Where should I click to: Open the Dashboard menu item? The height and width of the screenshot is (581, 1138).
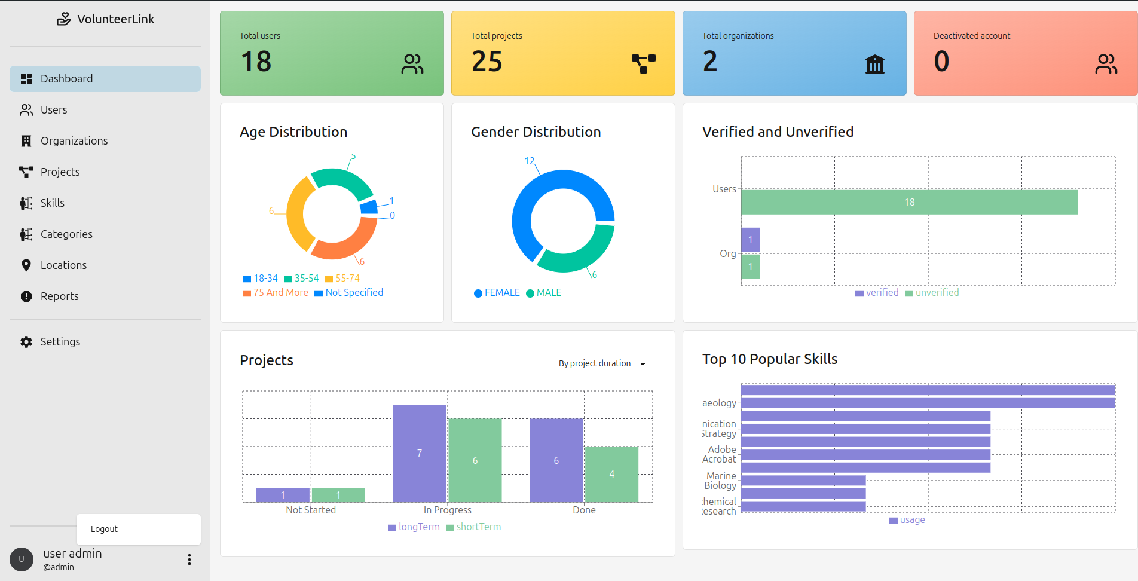[105, 79]
